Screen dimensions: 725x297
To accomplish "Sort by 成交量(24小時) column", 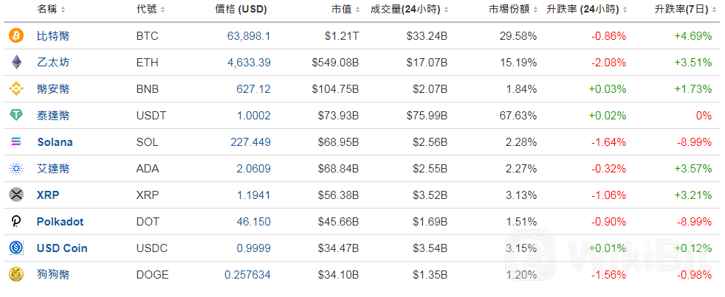I will pyautogui.click(x=409, y=10).
